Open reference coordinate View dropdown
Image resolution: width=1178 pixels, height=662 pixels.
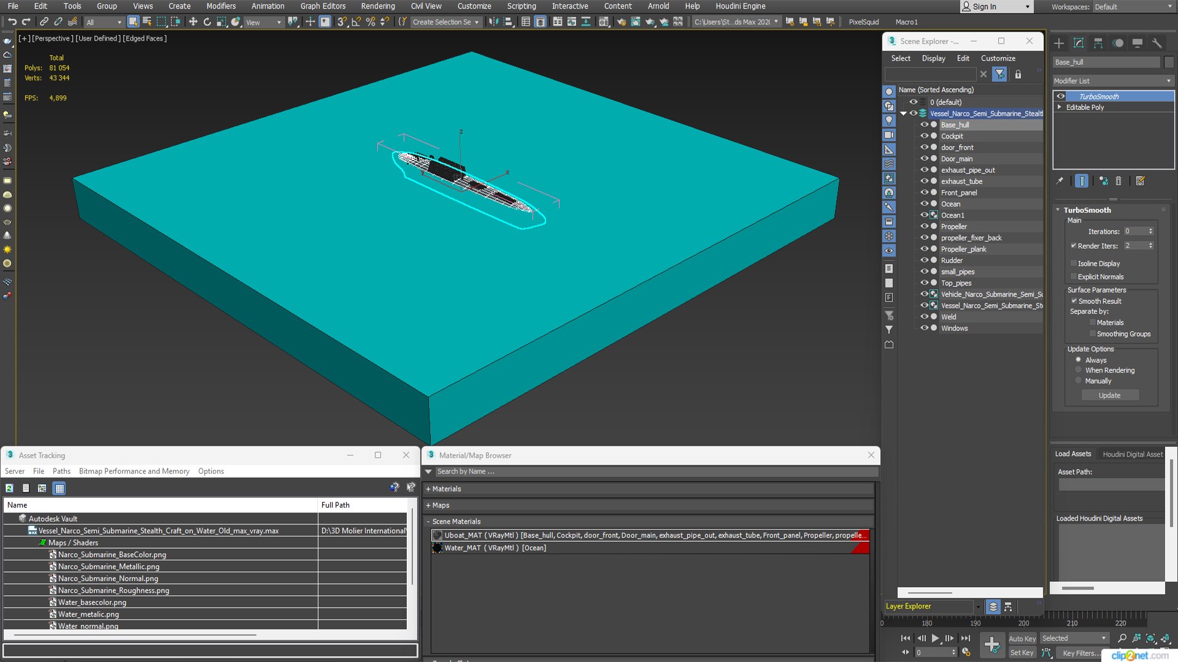pyautogui.click(x=264, y=22)
